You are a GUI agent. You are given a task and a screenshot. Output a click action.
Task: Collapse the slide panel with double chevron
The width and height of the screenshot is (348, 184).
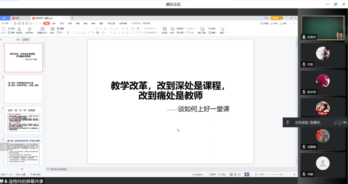click(x=1, y=40)
